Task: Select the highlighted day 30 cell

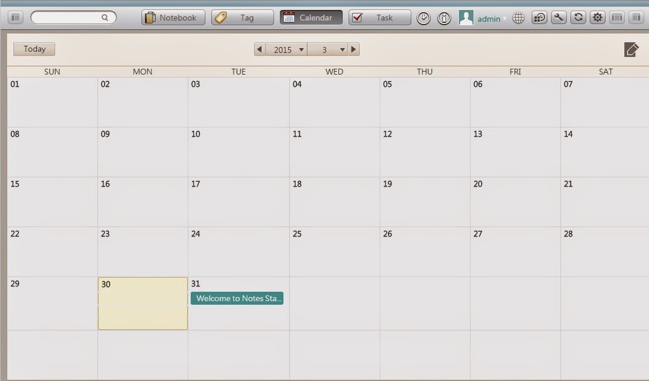Action: (143, 304)
